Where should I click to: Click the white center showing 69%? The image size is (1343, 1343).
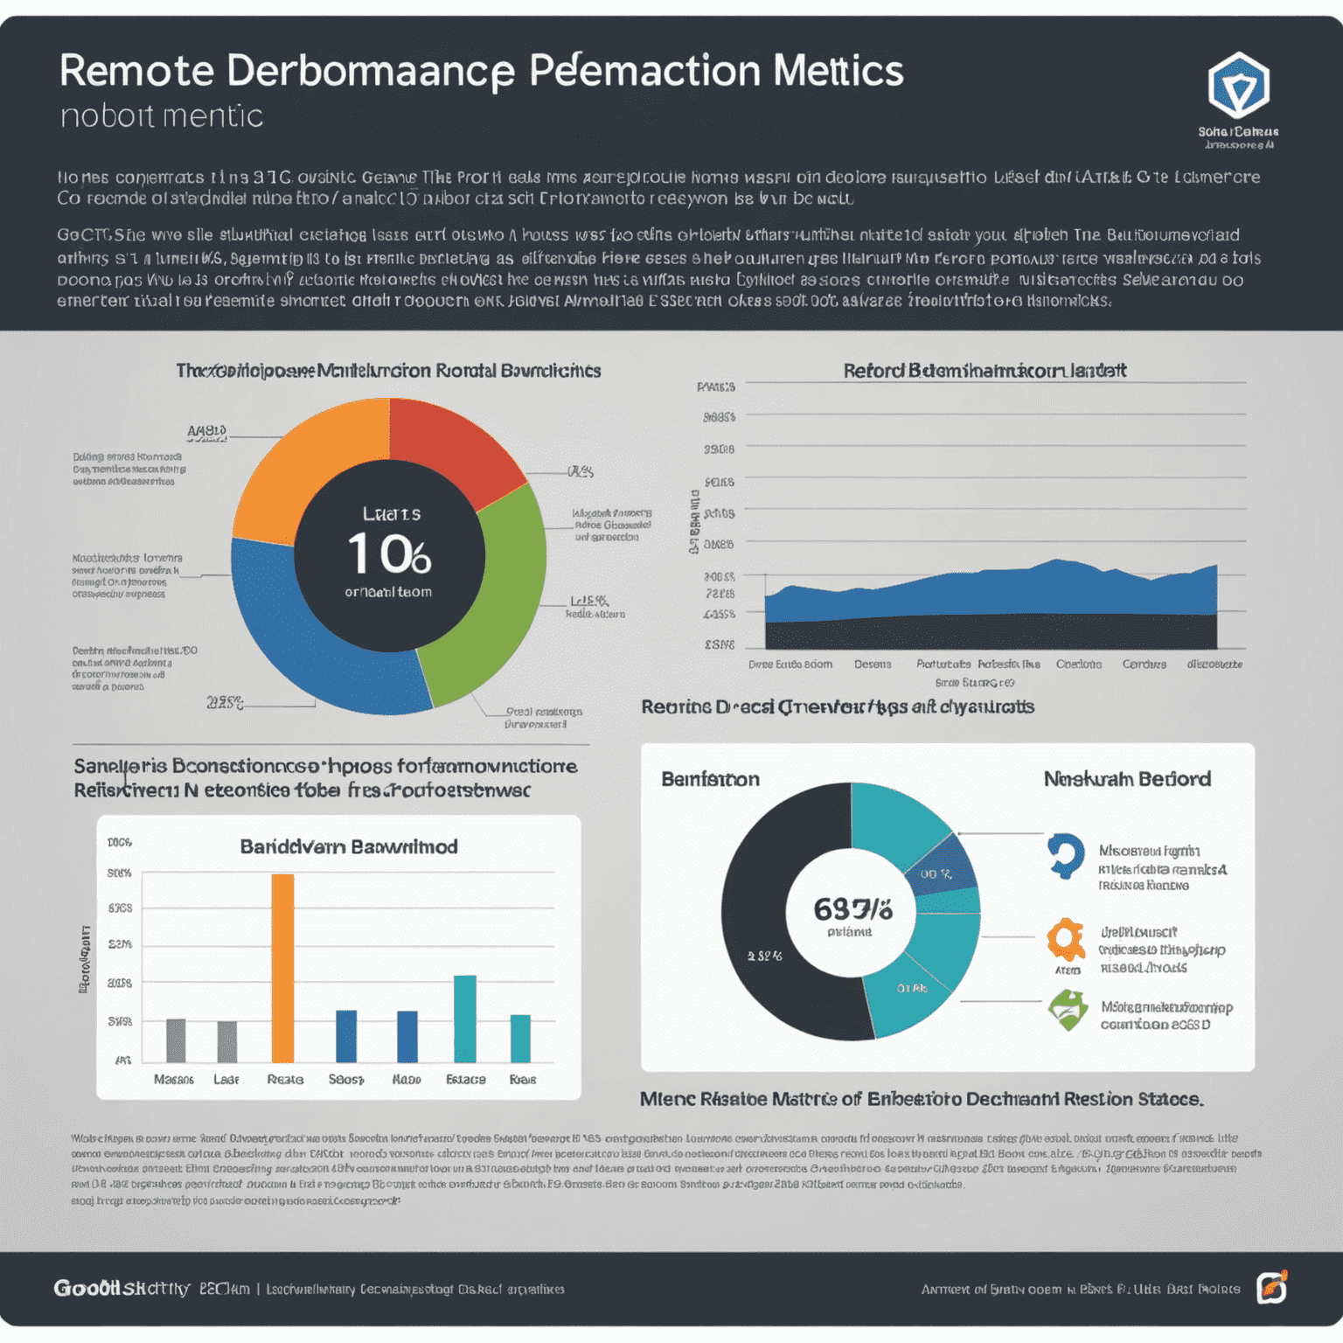pyautogui.click(x=851, y=913)
